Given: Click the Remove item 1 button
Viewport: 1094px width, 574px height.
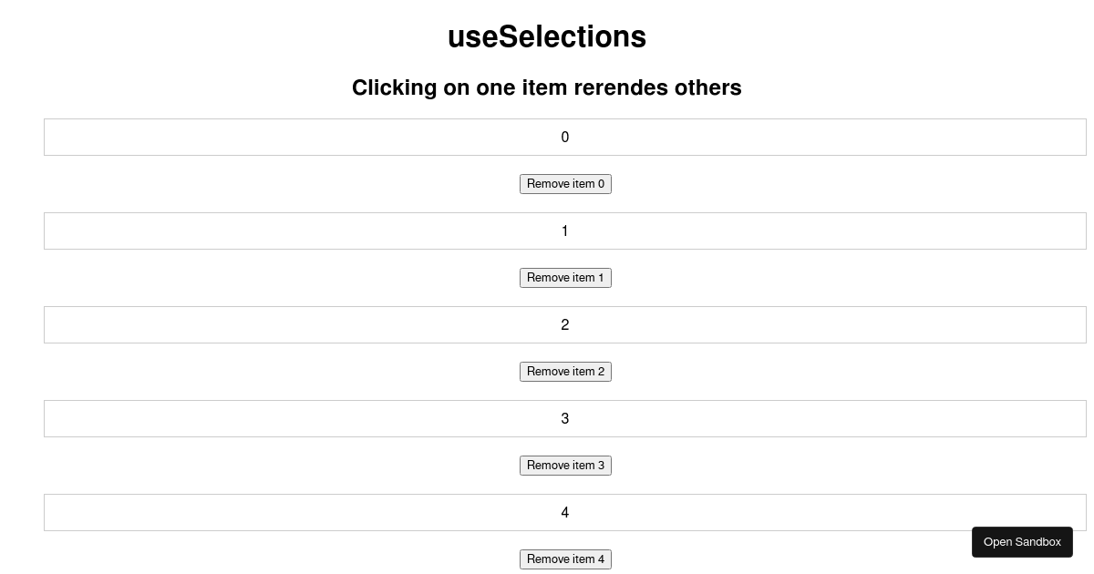Looking at the screenshot, I should click(565, 278).
